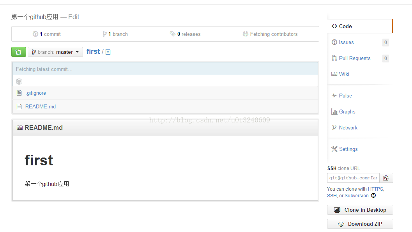Open the Wiki page
This screenshot has width=412, height=232.
(x=344, y=74)
